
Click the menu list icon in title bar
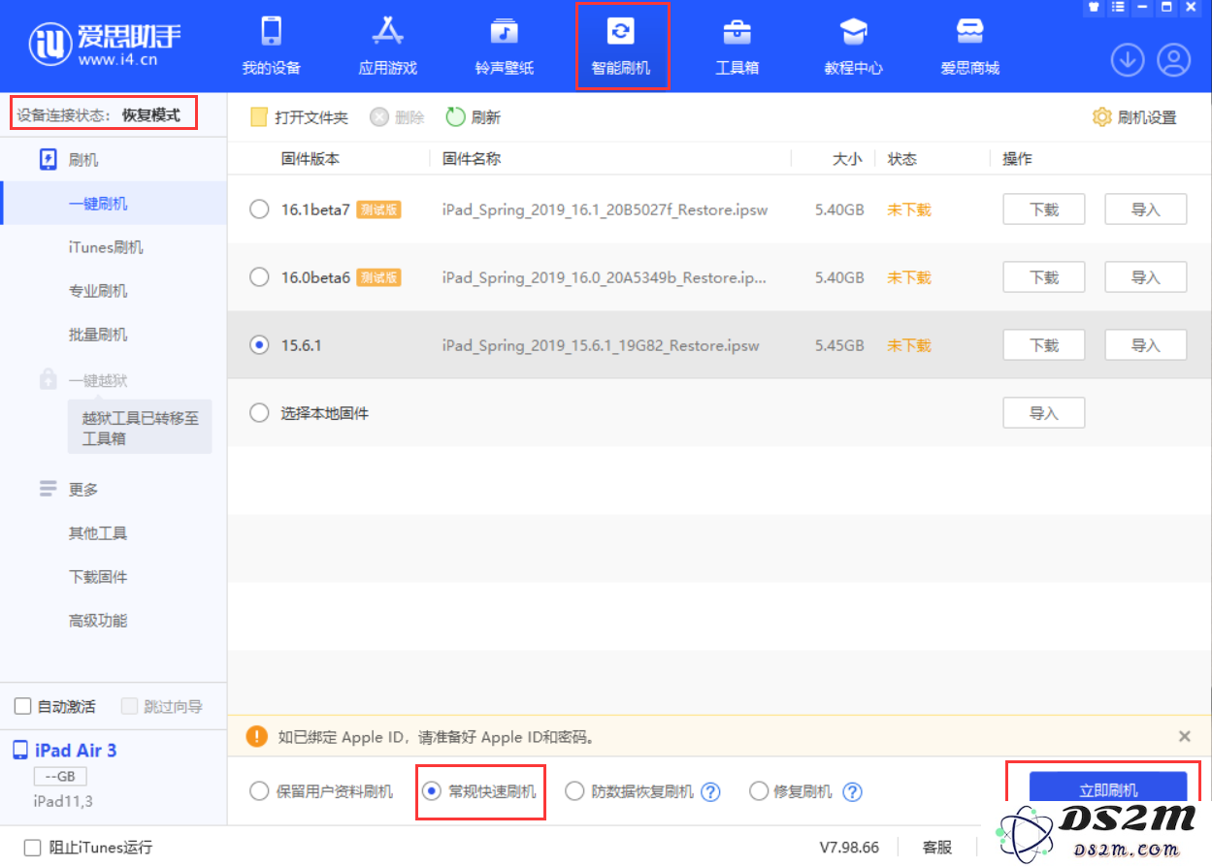1118,7
